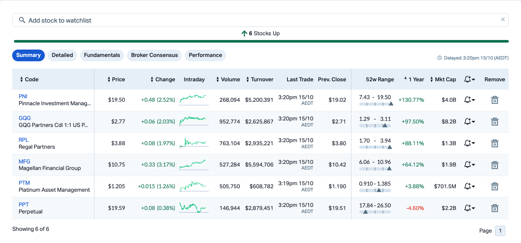Remove GQG from watchlist via trash icon
The image size is (521, 243).
tap(494, 122)
